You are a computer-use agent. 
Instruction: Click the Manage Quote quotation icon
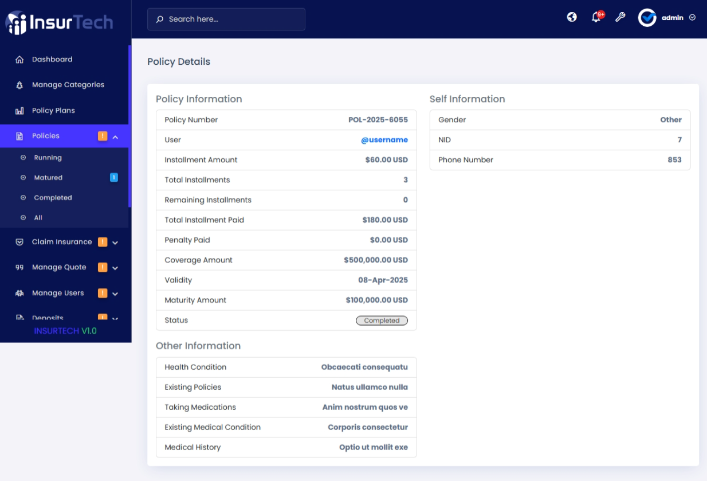(x=19, y=267)
